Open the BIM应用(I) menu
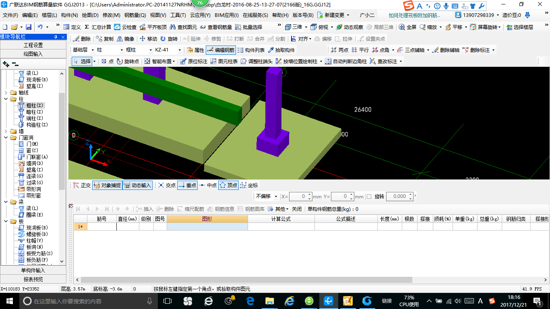Viewport: 550px width, 309px height. pyautogui.click(x=227, y=15)
